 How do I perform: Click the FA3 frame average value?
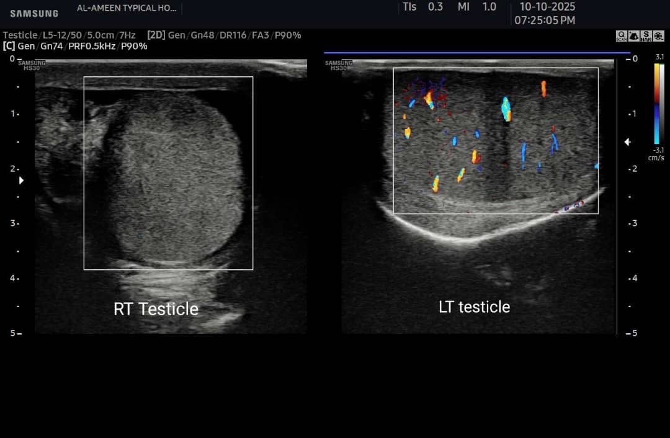[x=260, y=35]
